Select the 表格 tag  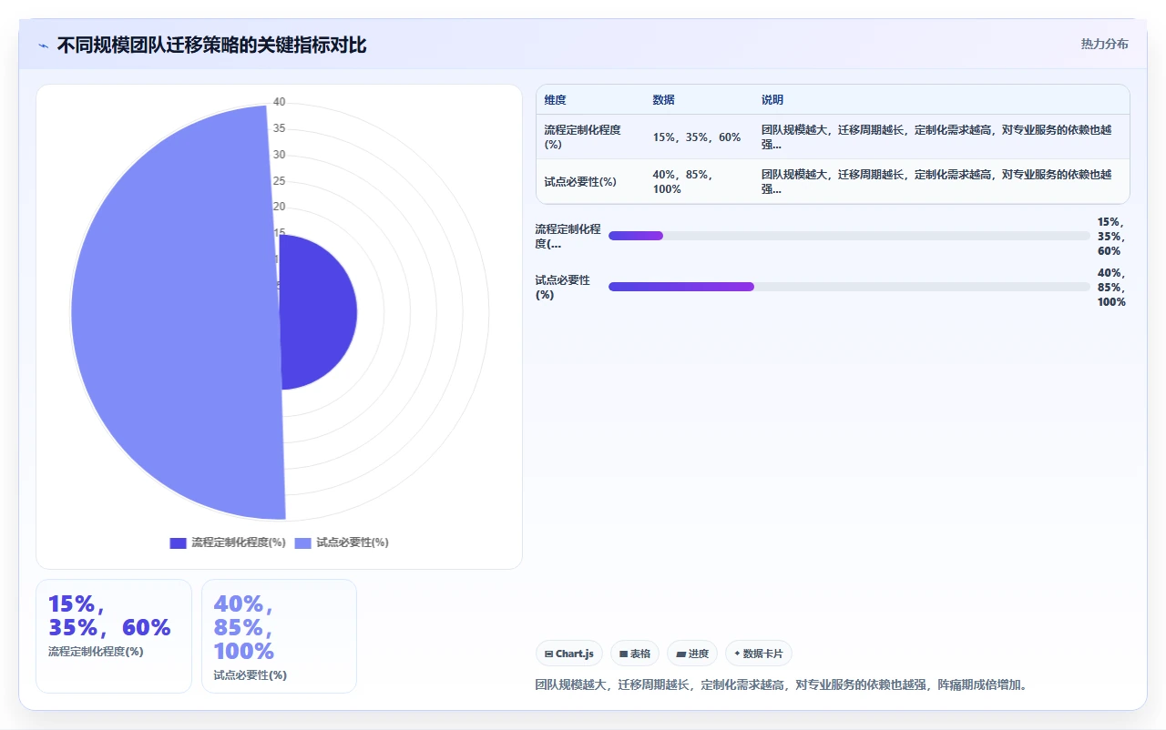(x=635, y=654)
